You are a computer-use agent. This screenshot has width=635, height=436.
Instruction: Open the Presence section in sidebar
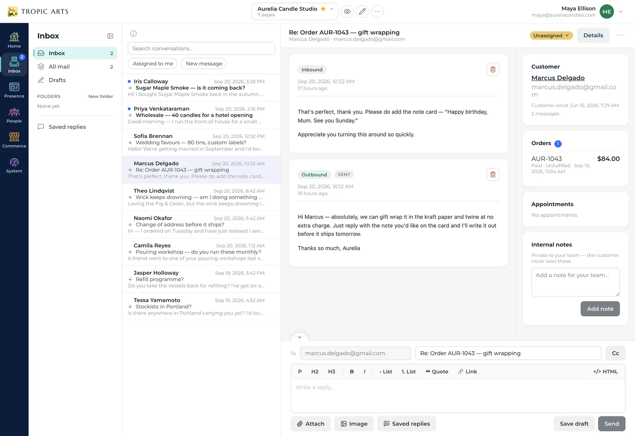tap(14, 90)
